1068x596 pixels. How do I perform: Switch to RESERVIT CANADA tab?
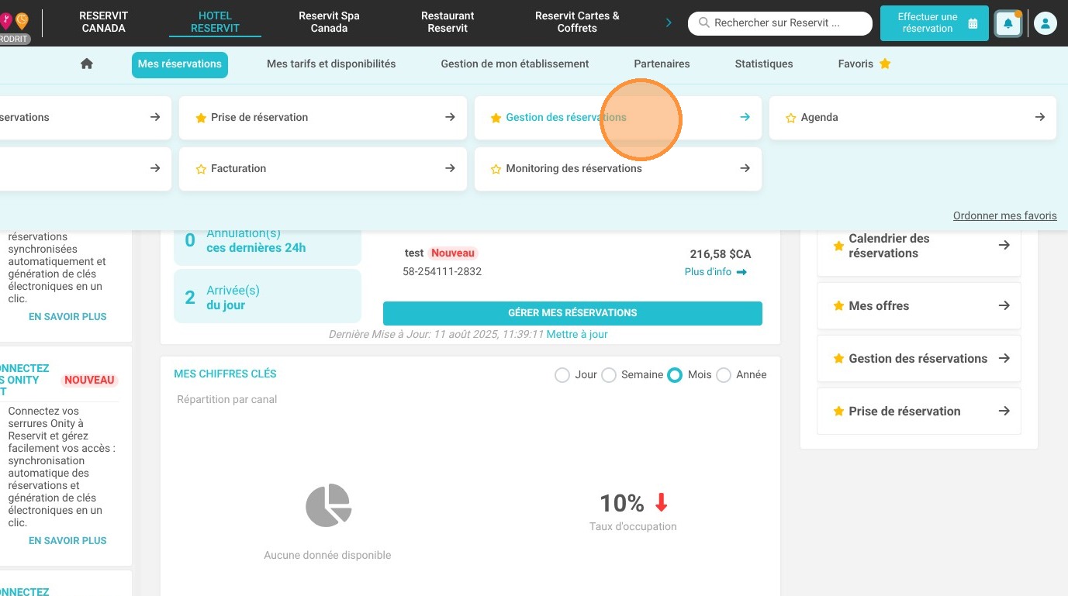[x=104, y=22]
